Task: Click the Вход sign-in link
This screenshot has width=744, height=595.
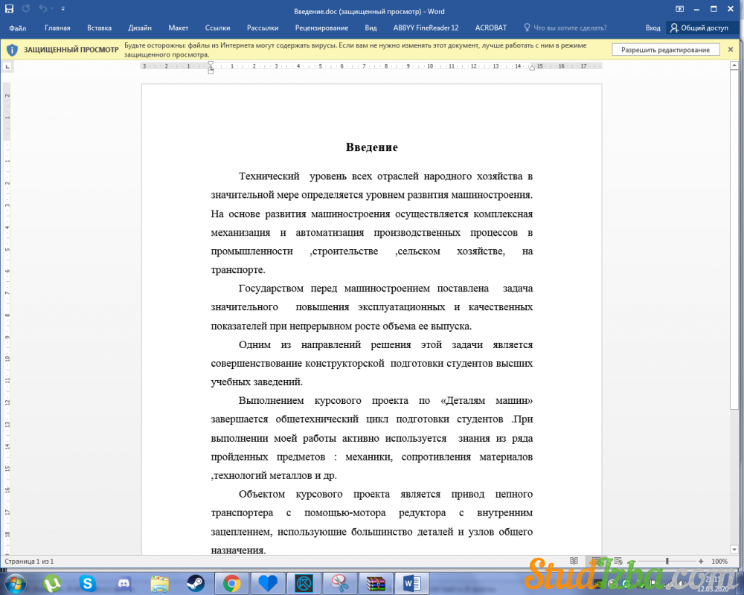Action: pos(652,28)
